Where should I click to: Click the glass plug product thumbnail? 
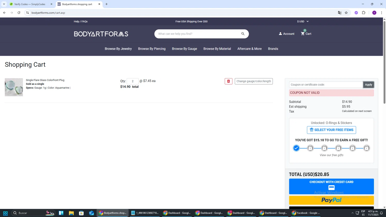pos(14,87)
